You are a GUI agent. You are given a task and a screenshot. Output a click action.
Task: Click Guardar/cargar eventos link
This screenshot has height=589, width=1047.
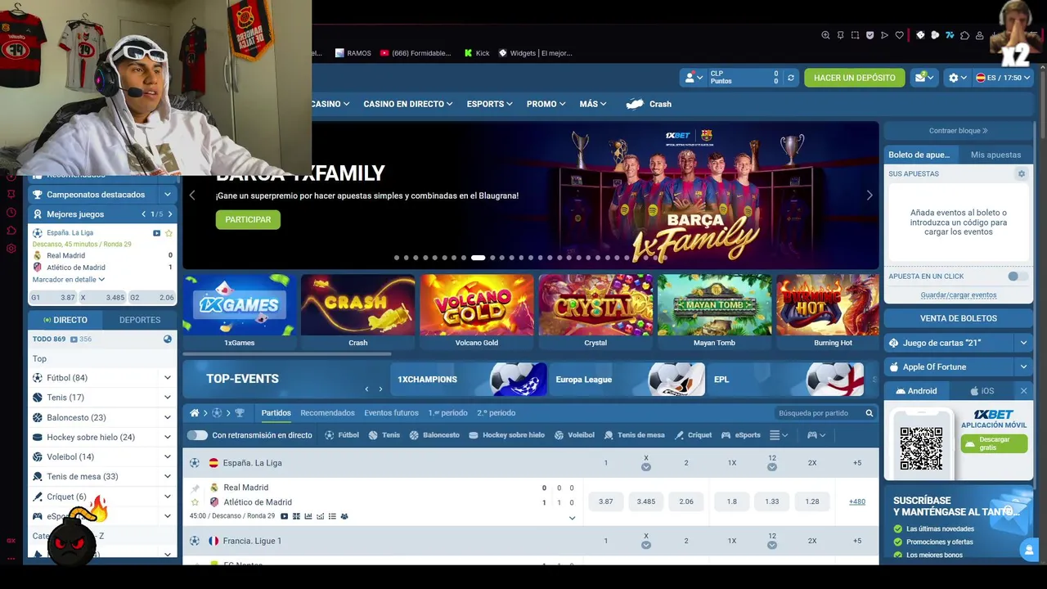959,295
